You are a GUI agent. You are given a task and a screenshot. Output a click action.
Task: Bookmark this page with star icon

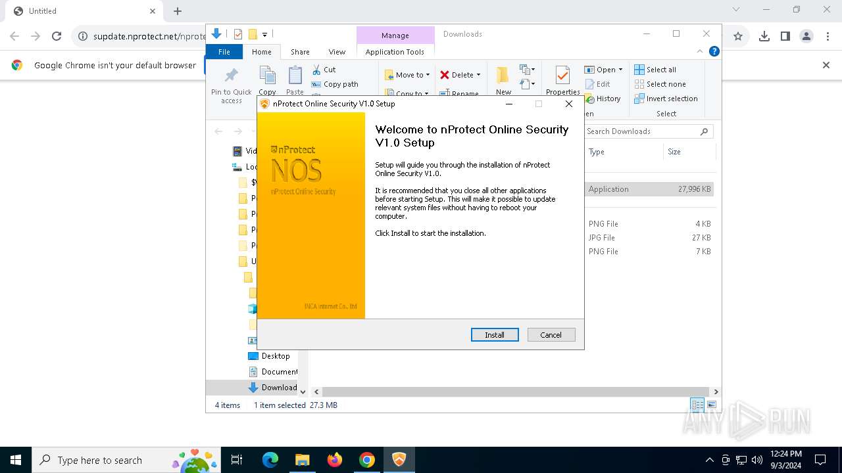pyautogui.click(x=738, y=37)
